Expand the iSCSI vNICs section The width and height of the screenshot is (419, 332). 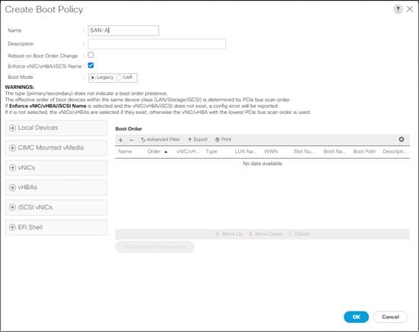tap(56, 207)
